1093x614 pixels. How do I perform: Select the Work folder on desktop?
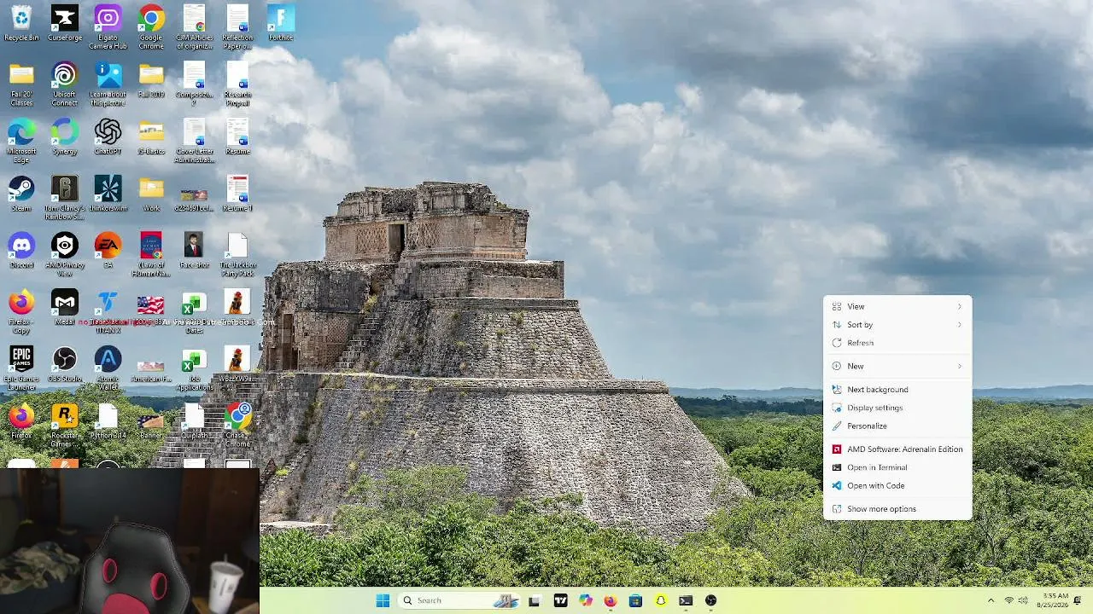tap(151, 194)
